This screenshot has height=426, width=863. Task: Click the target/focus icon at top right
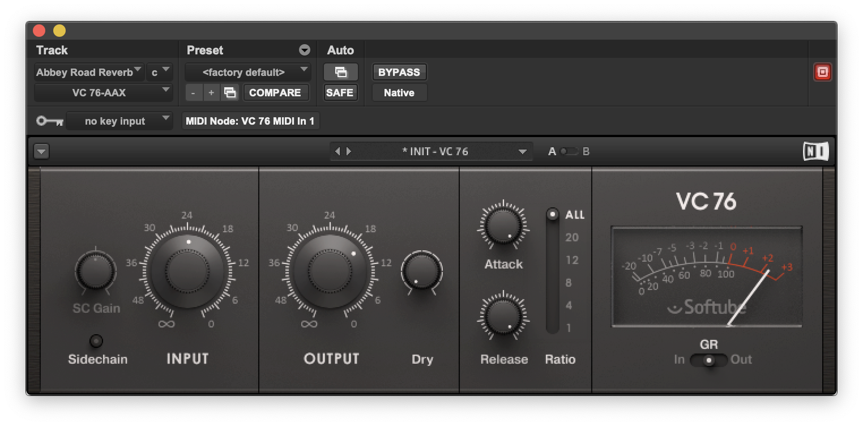822,72
